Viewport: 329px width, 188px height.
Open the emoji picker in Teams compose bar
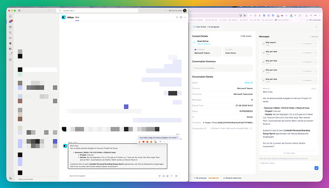coord(164,176)
